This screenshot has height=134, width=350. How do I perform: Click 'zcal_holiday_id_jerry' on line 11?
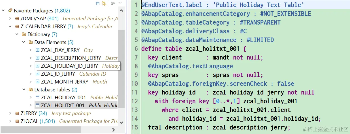click(248, 92)
